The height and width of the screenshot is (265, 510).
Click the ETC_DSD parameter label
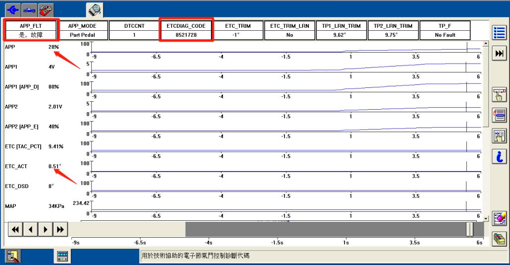[x=16, y=186]
